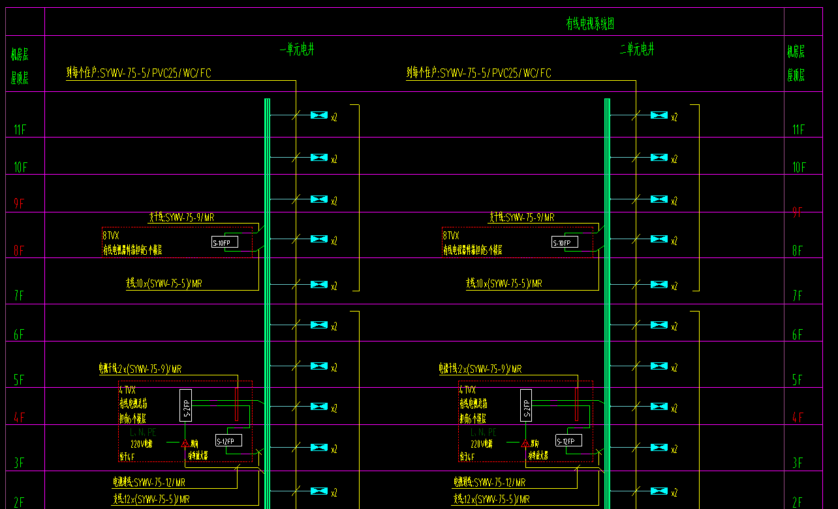Image resolution: width=838 pixels, height=509 pixels.
Task: Select the vertical red bar inside unit one 4TVX box
Action: tap(237, 404)
